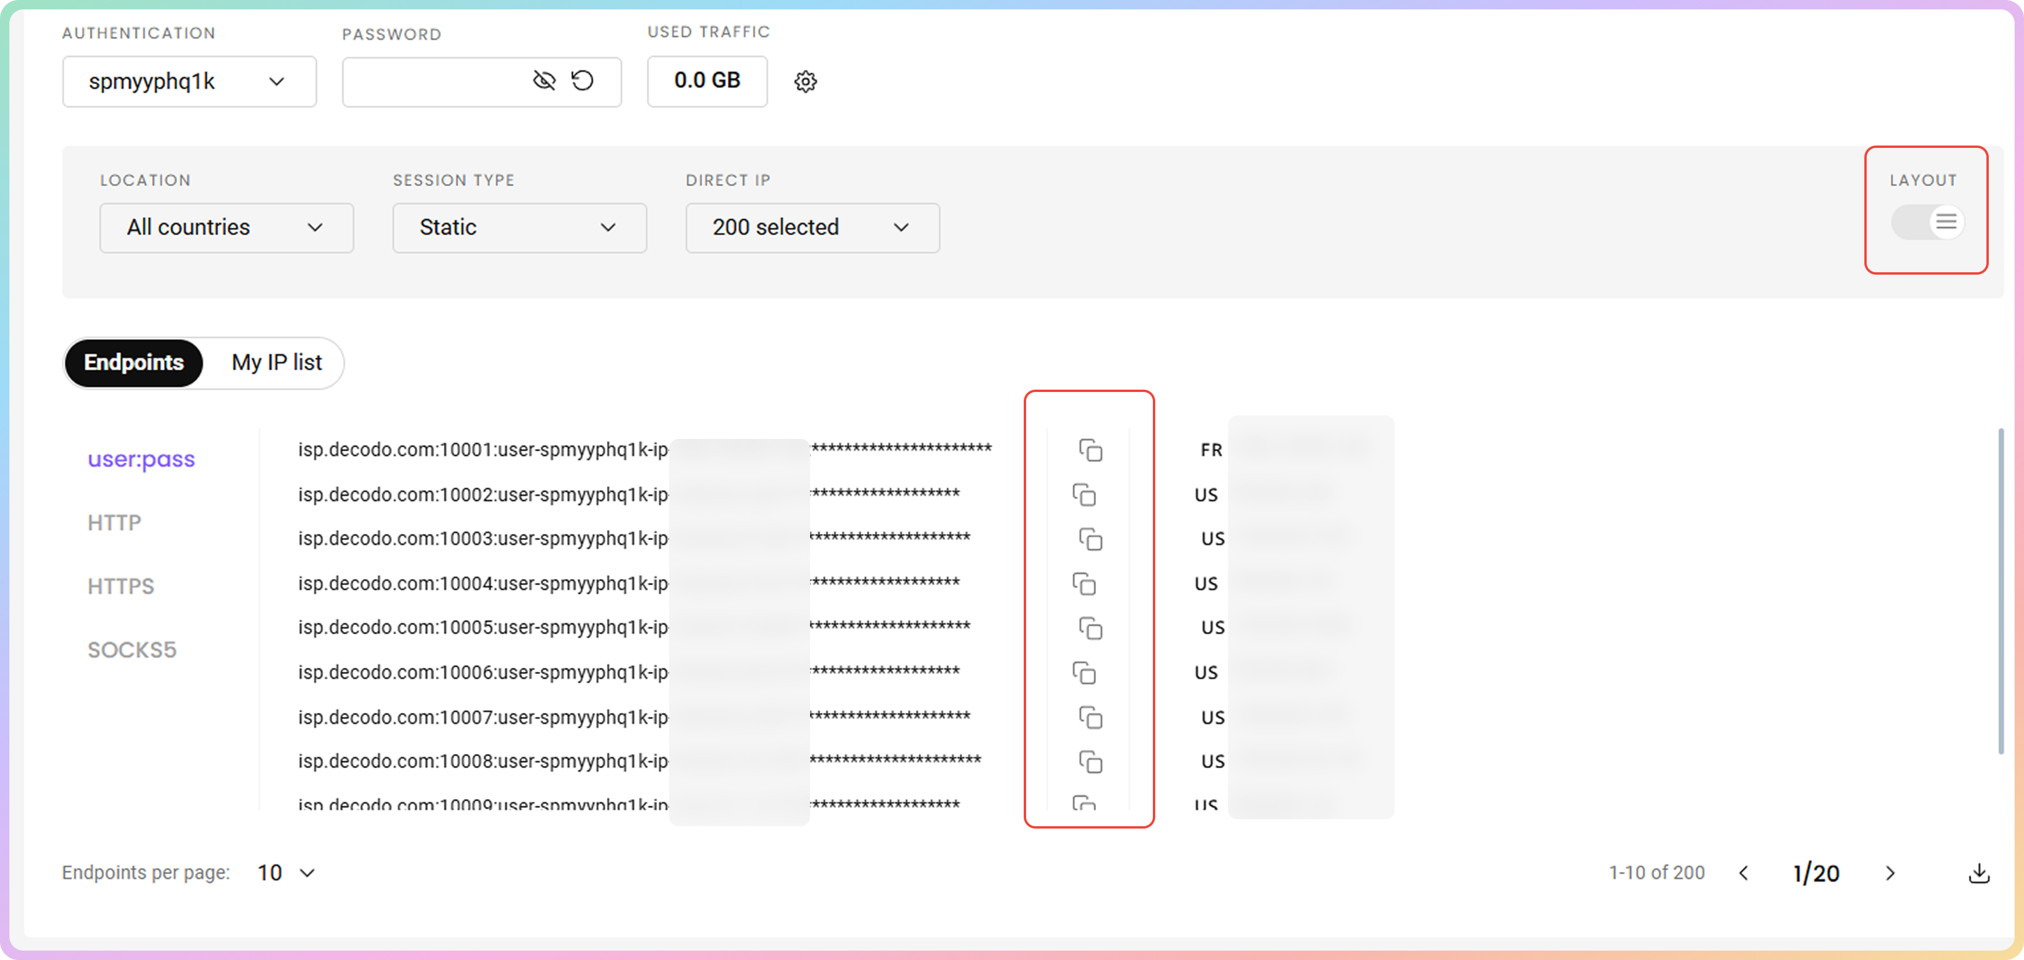
Task: Select the SOCKS5 protocol format
Action: coord(132,650)
